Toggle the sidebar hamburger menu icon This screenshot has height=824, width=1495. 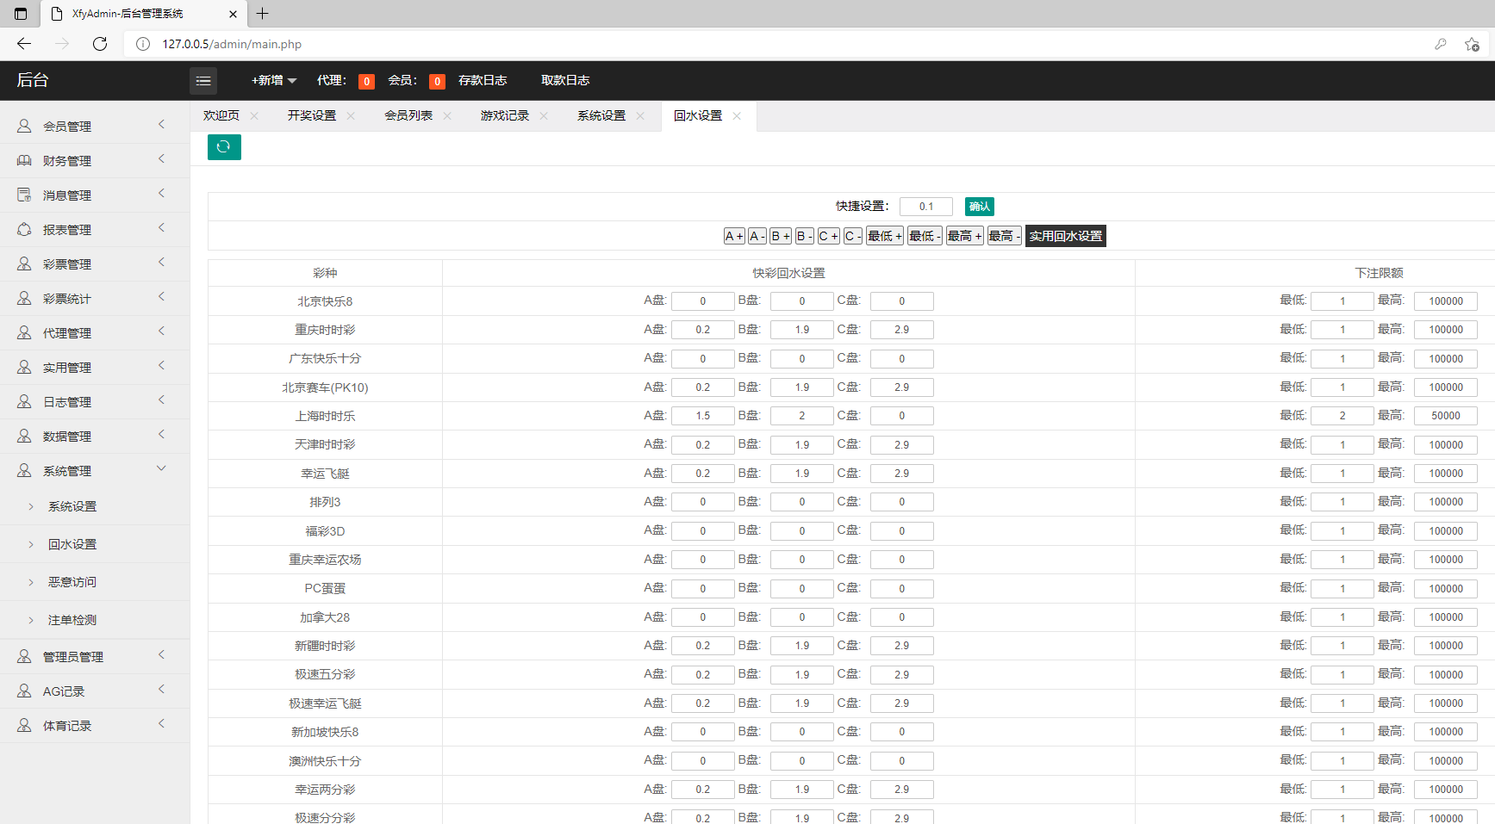coord(203,81)
